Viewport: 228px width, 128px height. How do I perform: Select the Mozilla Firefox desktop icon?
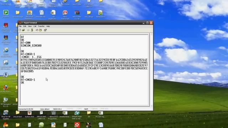6,89
